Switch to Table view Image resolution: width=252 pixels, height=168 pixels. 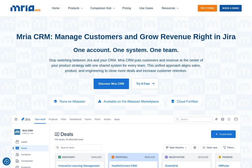(210, 148)
